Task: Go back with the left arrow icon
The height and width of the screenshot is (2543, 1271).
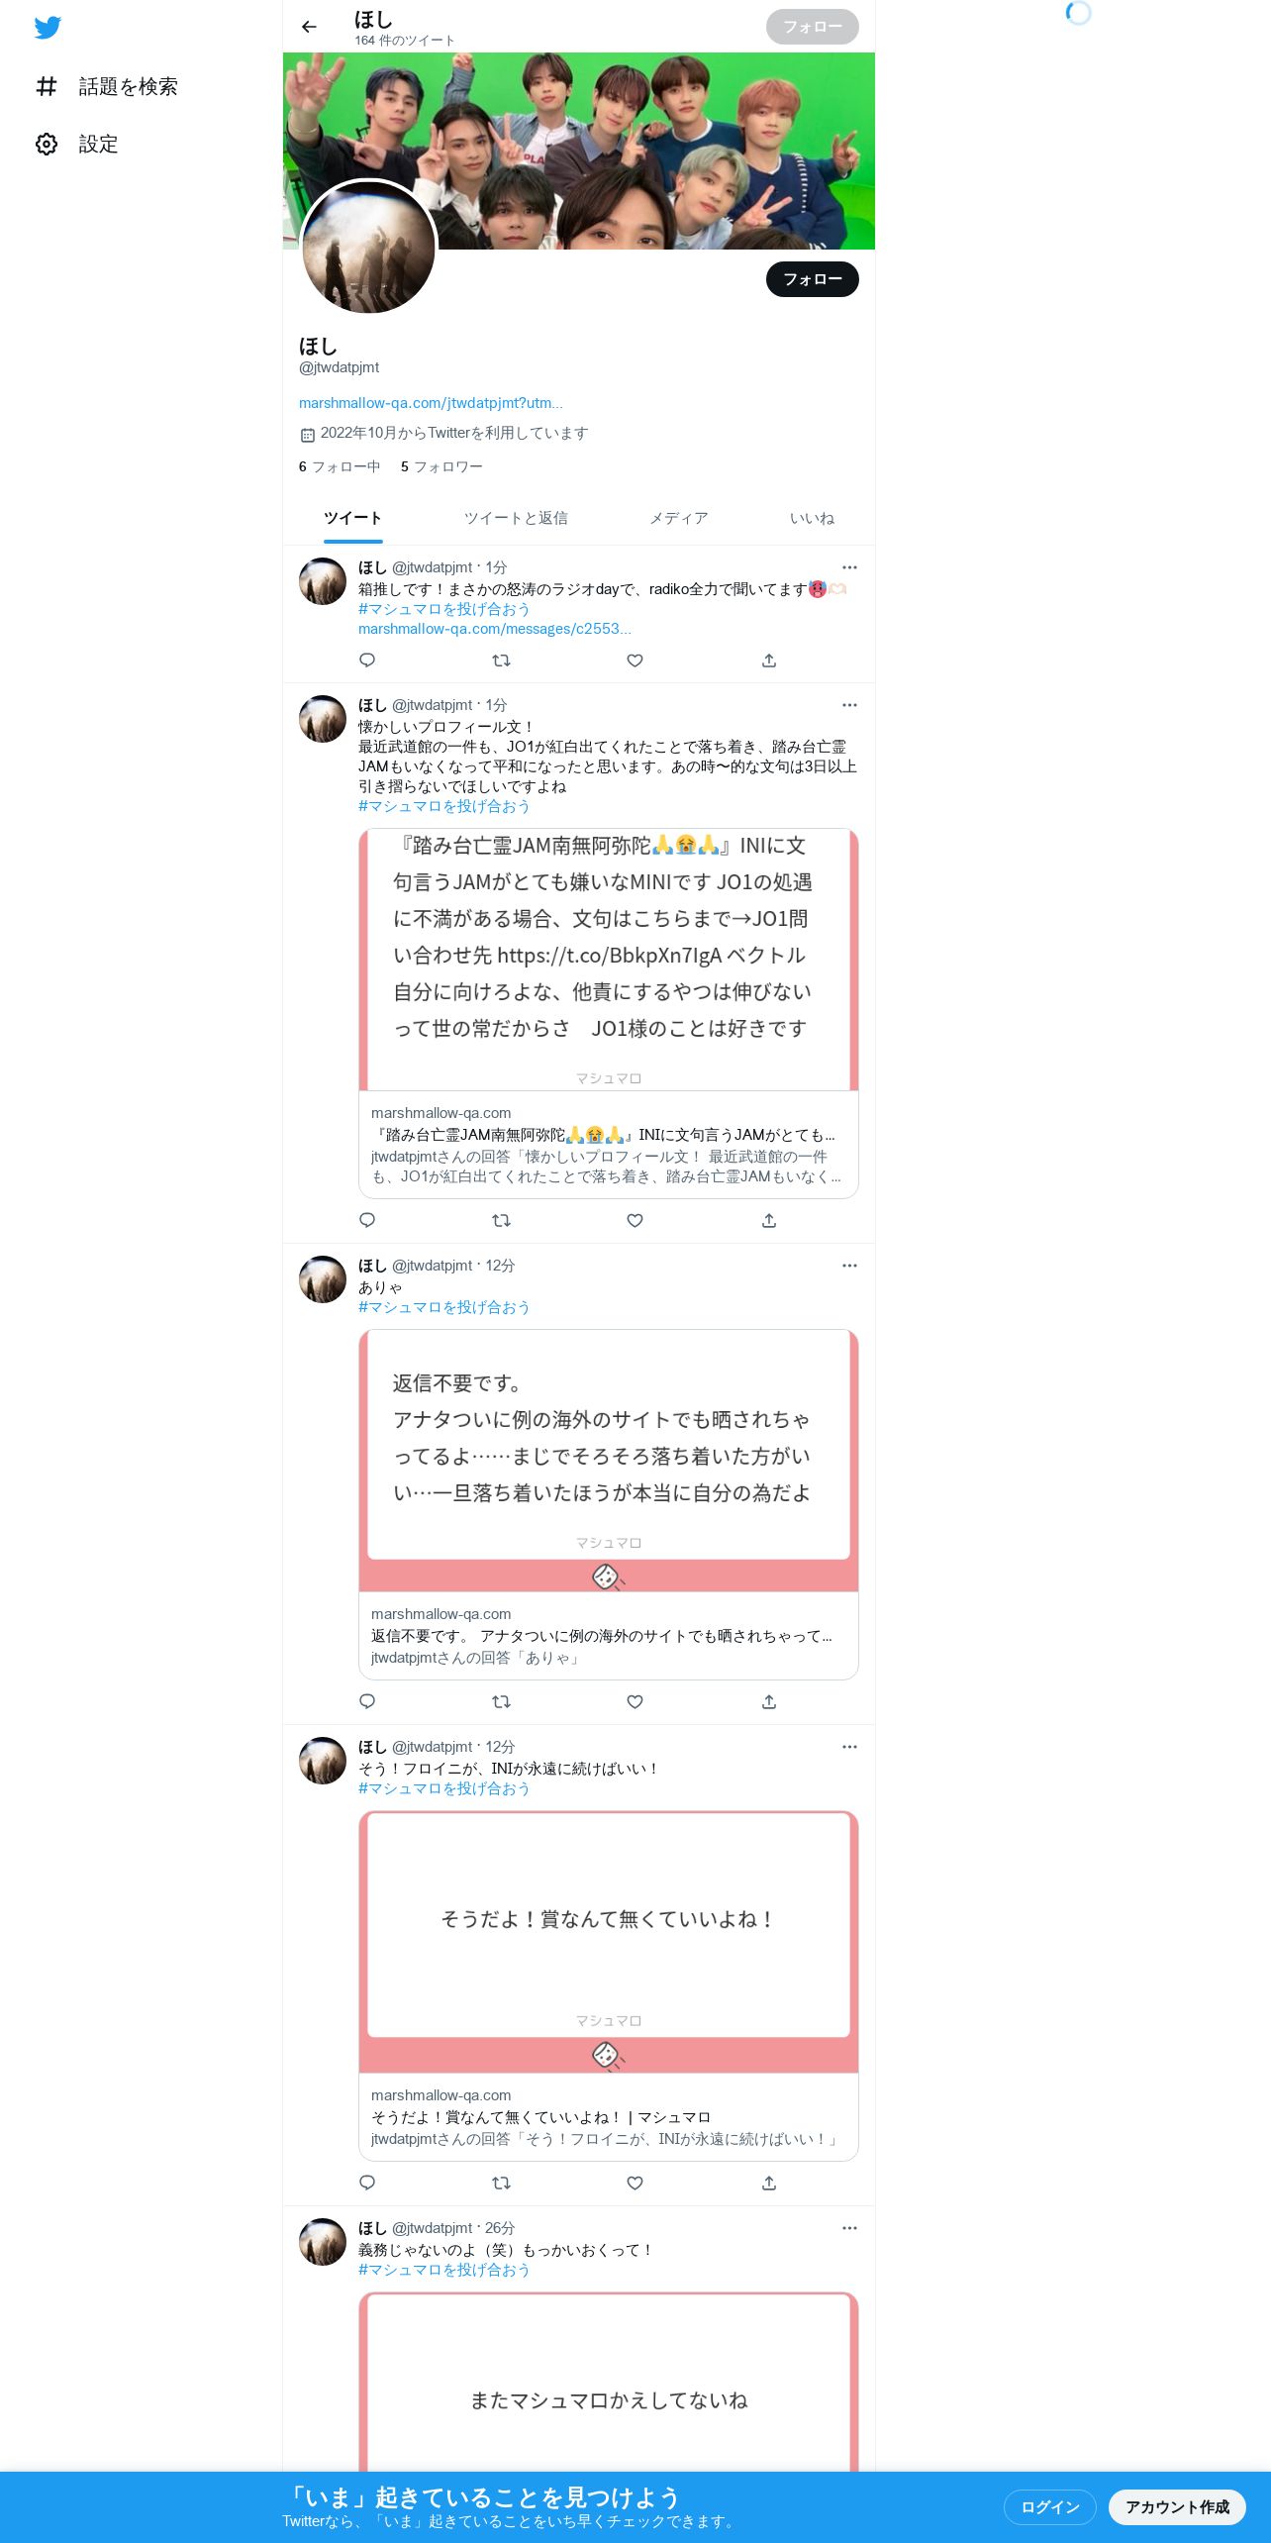Action: [x=309, y=27]
